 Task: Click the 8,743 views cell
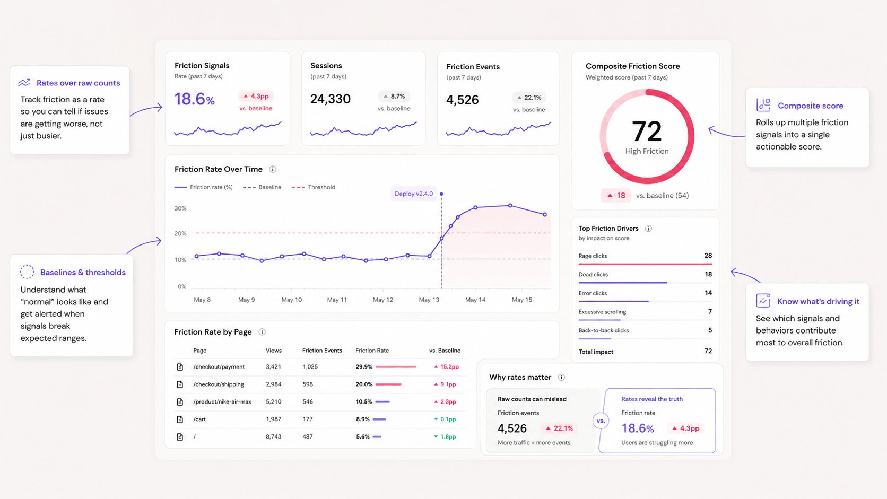click(274, 437)
